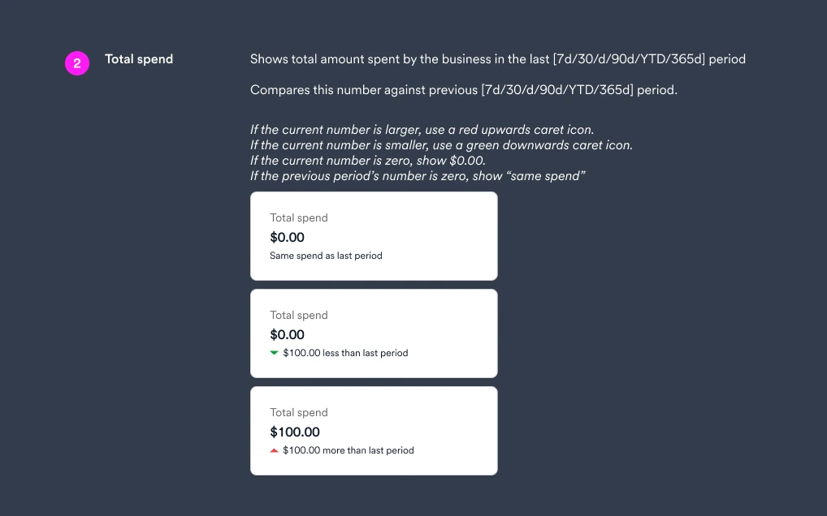Click "Total spend" label in the top card
The image size is (827, 516).
coord(299,217)
